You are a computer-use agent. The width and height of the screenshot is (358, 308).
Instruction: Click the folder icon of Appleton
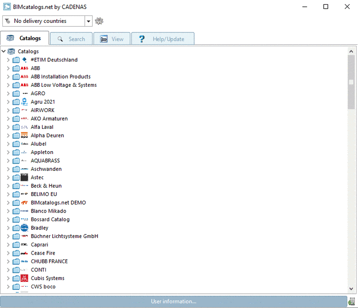(x=16, y=152)
